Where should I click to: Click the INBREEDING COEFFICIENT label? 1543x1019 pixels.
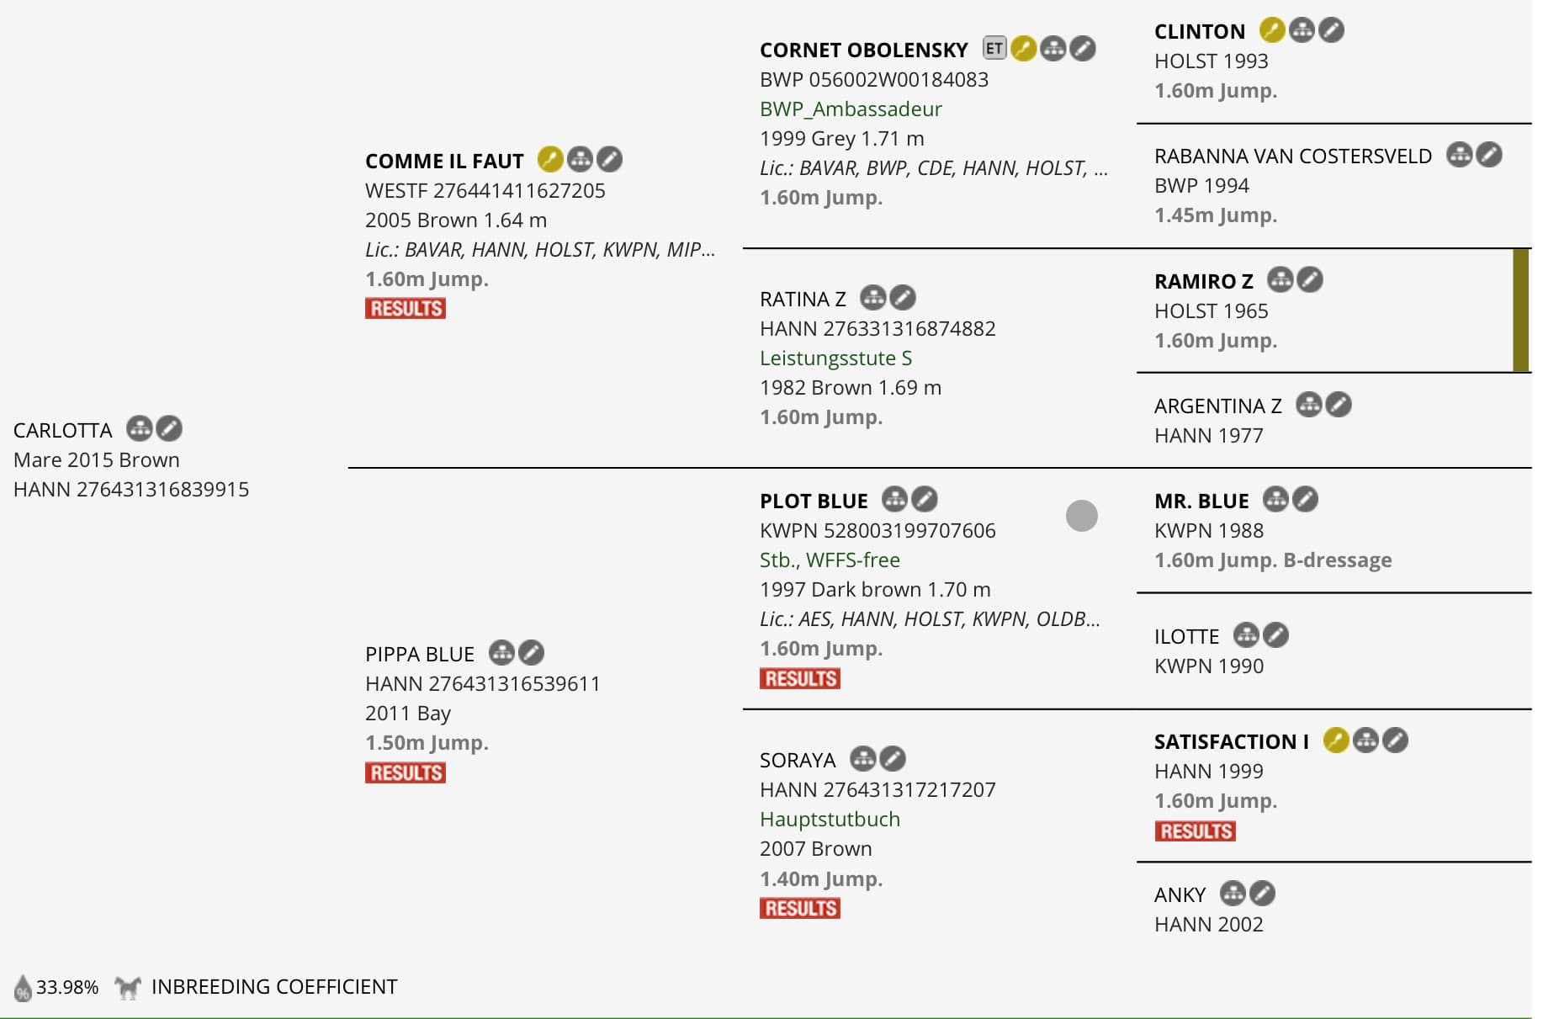click(274, 986)
